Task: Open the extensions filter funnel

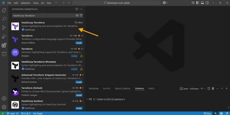Action: click(x=81, y=15)
